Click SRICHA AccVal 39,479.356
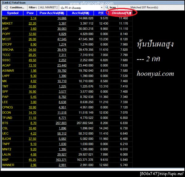This screenshot has width=185, height=177. (86, 50)
